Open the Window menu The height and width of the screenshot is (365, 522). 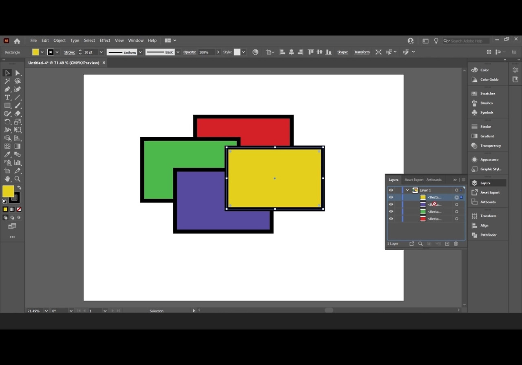click(x=136, y=41)
